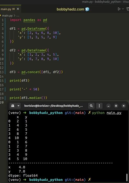129x183 pixels.
Task: Click main.py in the breadcrumb path
Action: [x=7, y=16]
